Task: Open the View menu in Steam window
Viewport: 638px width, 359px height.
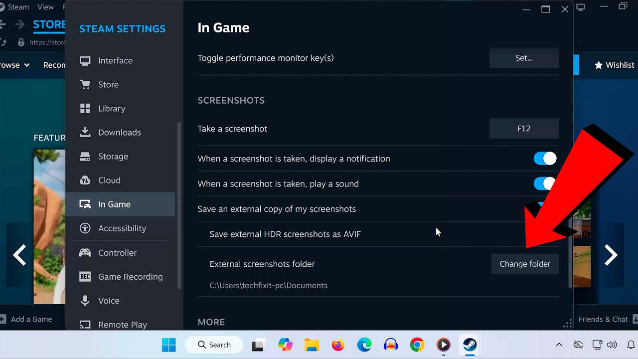Action: coord(45,7)
